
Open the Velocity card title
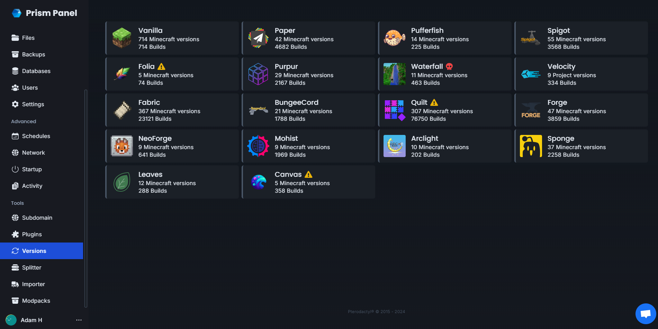coord(561,66)
